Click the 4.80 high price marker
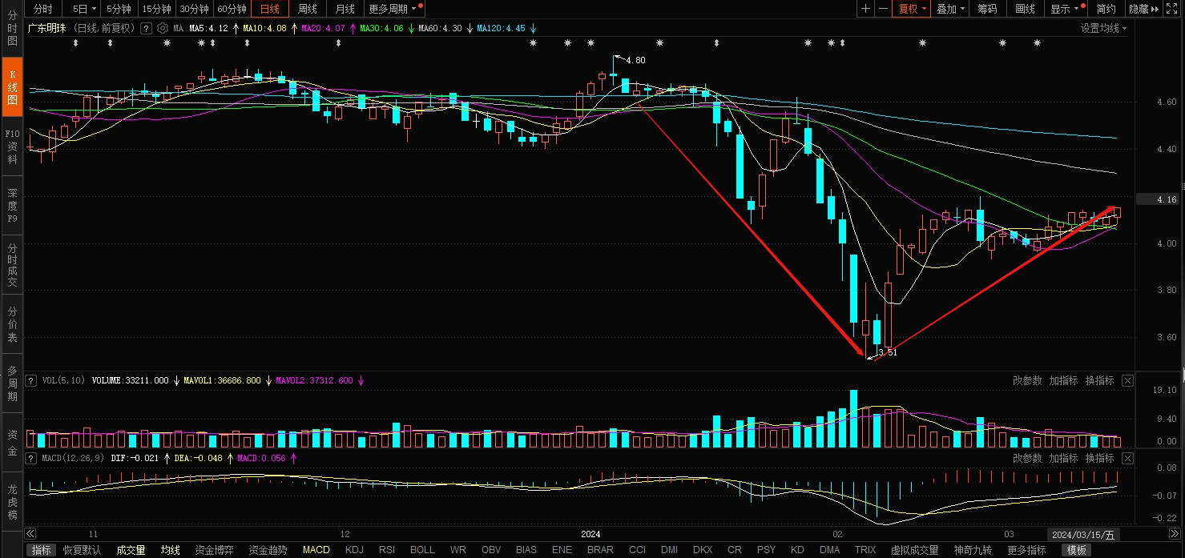The height and width of the screenshot is (558, 1185). pos(635,60)
